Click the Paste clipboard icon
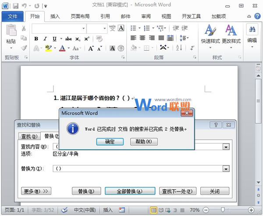The image size is (263, 216). click(11, 30)
